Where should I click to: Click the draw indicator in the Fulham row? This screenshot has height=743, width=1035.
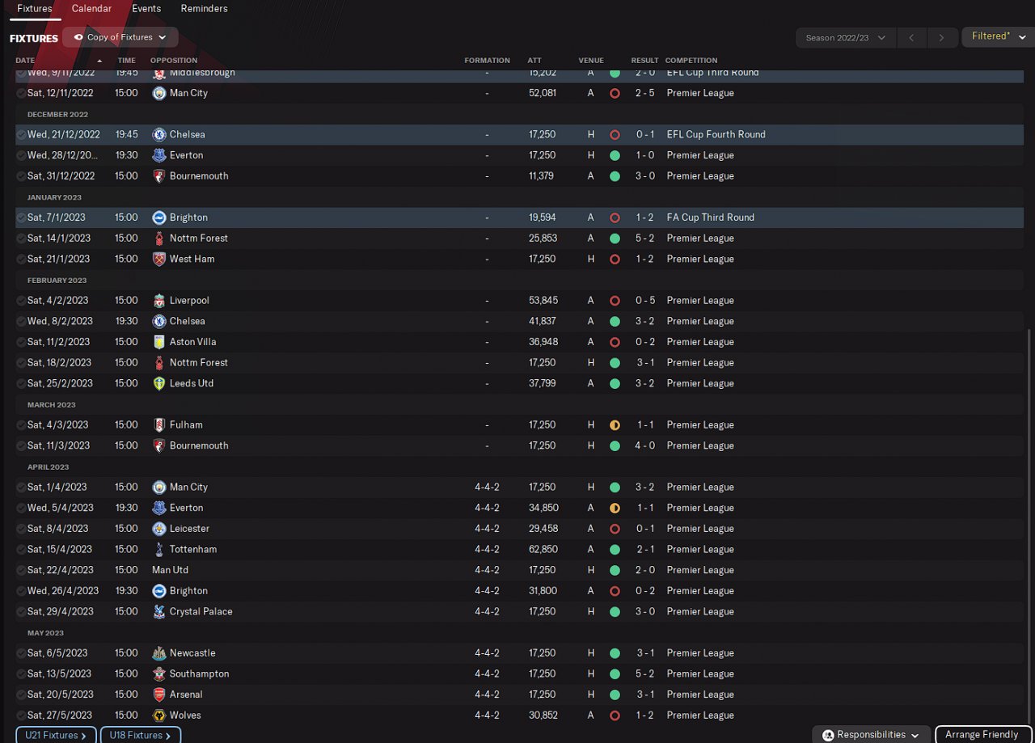[x=615, y=424]
